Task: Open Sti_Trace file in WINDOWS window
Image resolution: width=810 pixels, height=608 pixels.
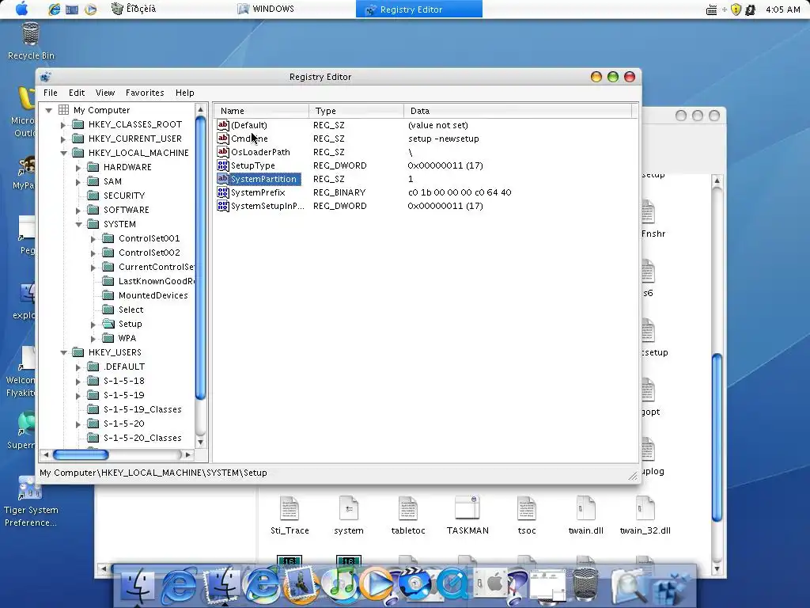Action: (x=290, y=515)
